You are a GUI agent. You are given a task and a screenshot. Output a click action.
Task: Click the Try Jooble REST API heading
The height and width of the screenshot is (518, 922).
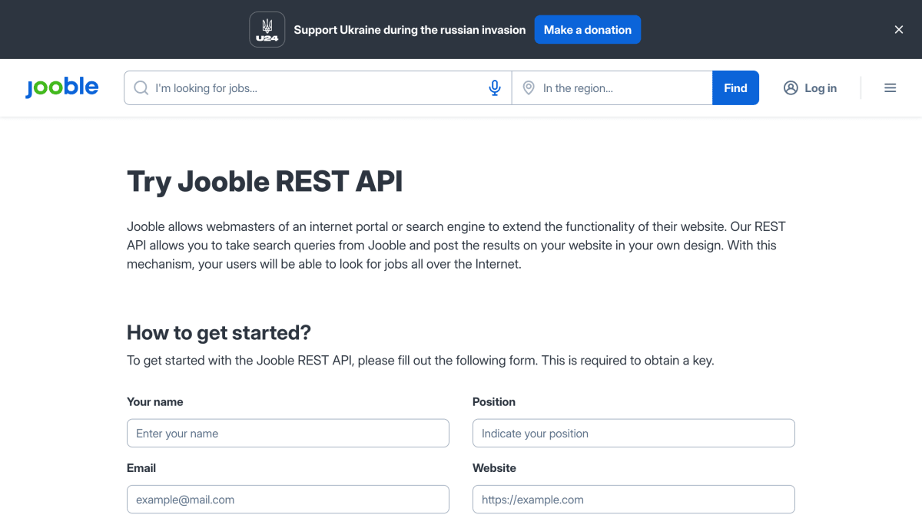(265, 182)
